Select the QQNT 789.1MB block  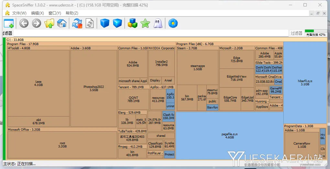[133, 99]
